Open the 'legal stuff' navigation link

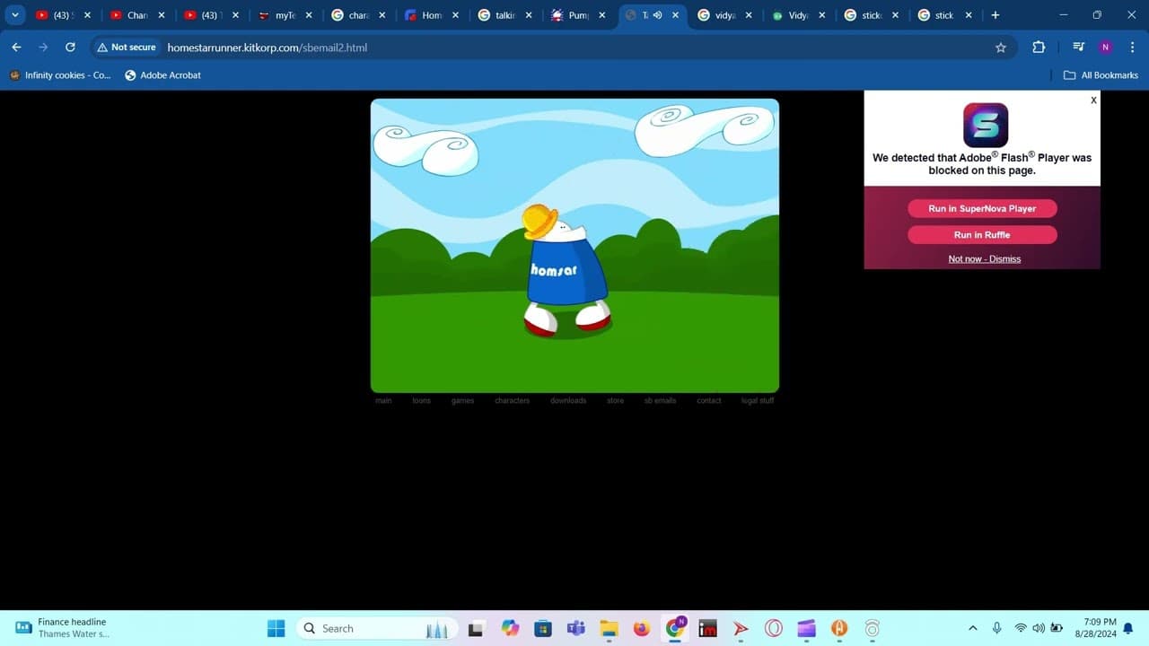(x=758, y=400)
